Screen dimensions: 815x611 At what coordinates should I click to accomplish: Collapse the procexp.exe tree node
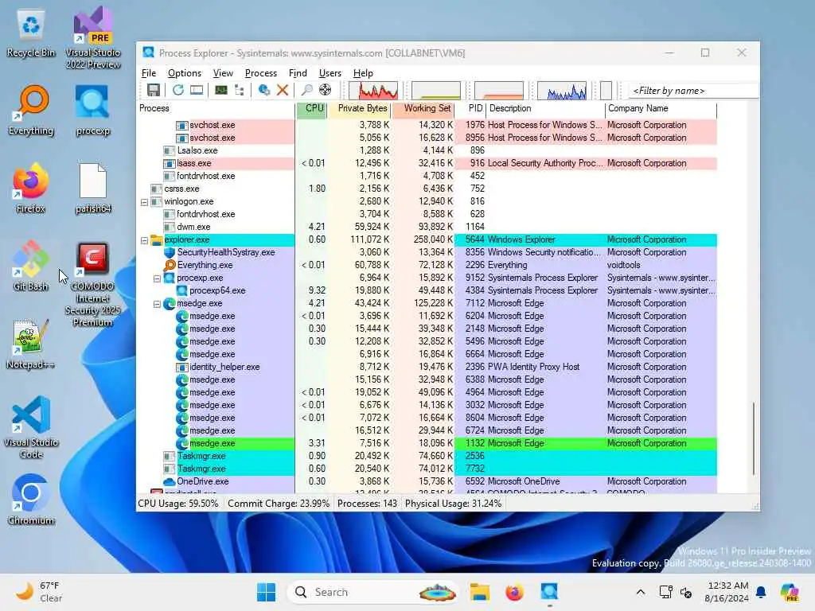pos(157,278)
